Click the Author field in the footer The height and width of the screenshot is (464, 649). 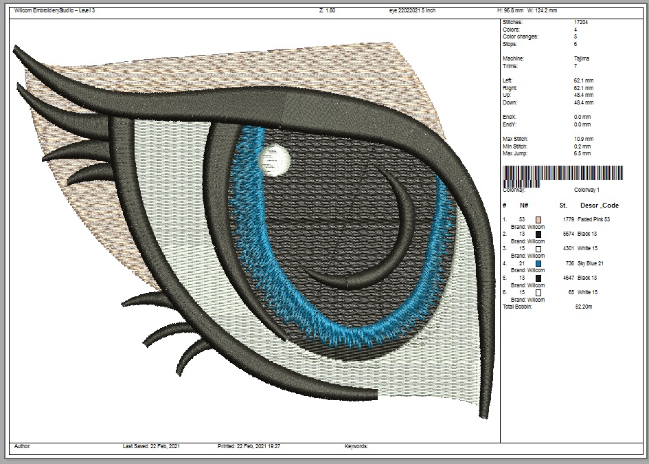(22, 446)
